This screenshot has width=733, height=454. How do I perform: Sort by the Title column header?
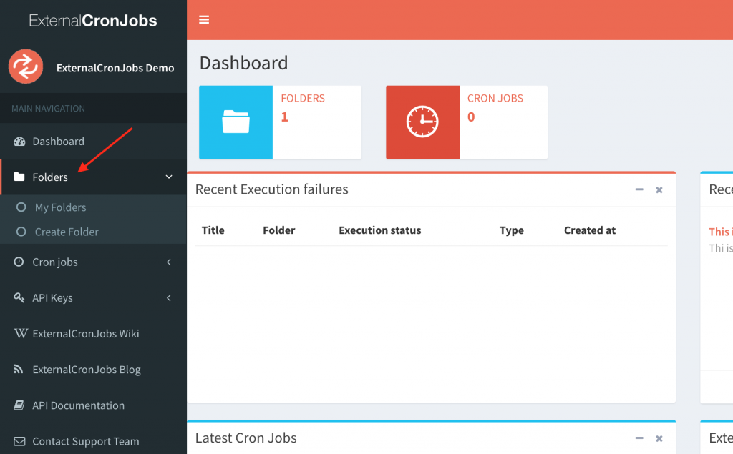pos(213,230)
